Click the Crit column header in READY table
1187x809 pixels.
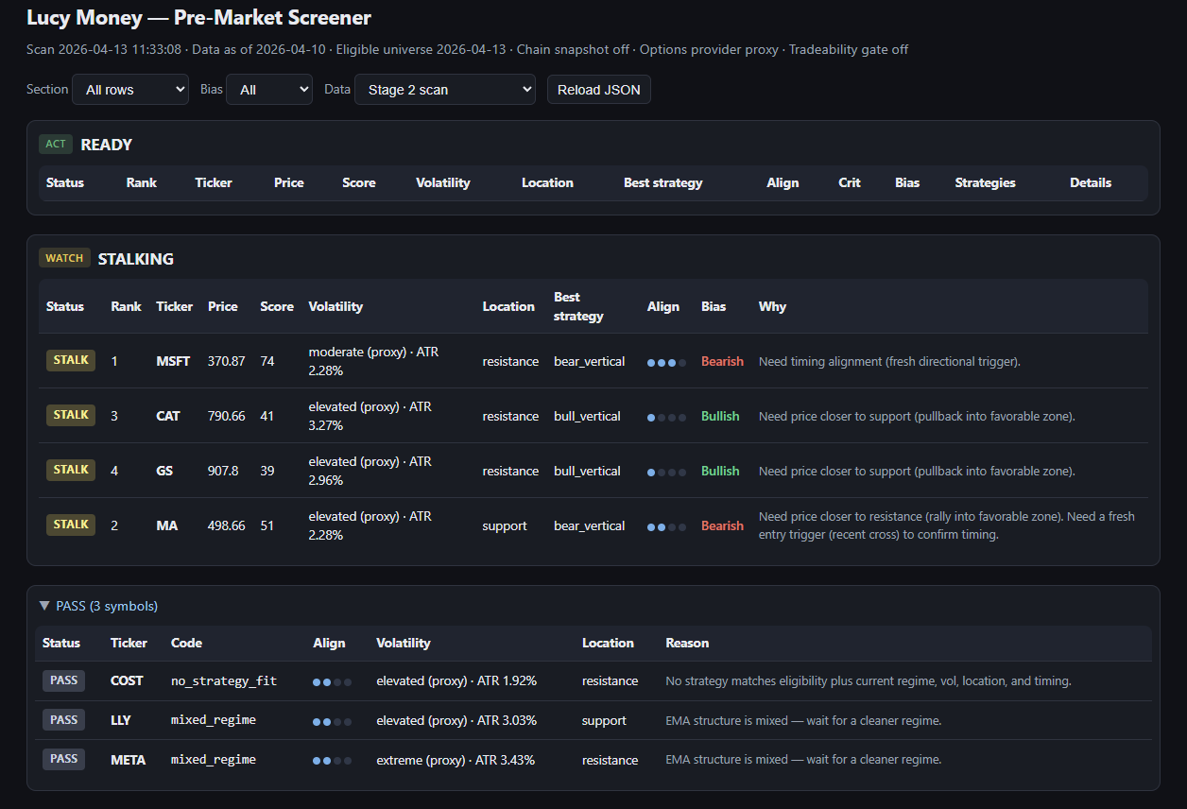click(x=850, y=182)
